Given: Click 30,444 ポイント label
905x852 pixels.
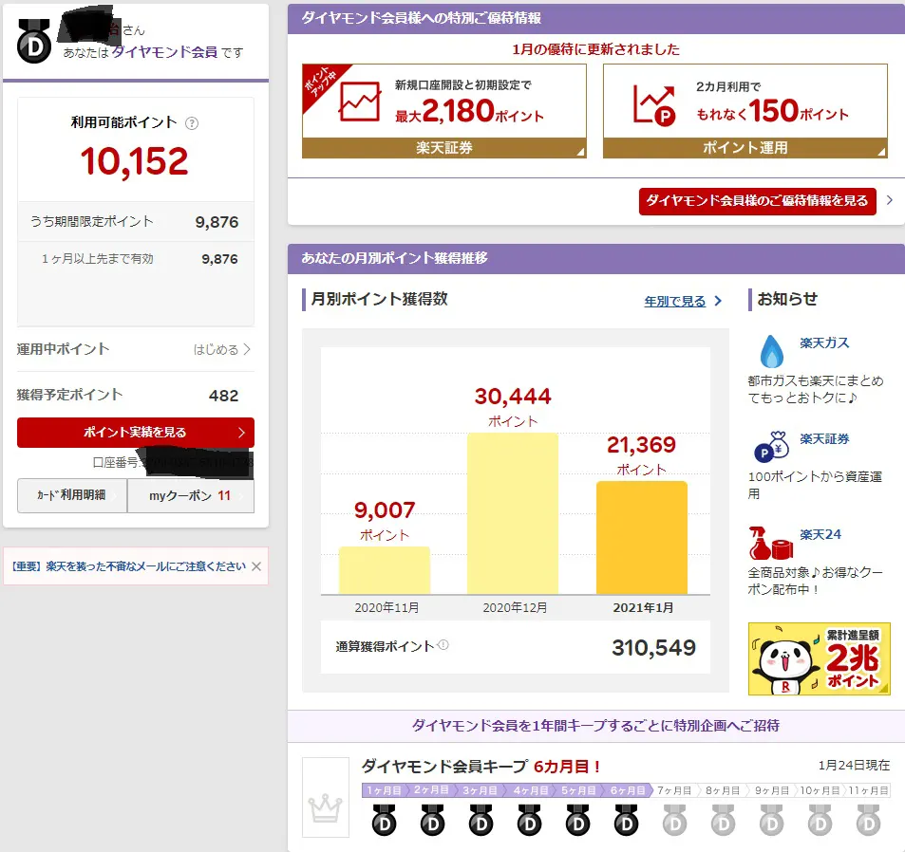Looking at the screenshot, I should 513,407.
